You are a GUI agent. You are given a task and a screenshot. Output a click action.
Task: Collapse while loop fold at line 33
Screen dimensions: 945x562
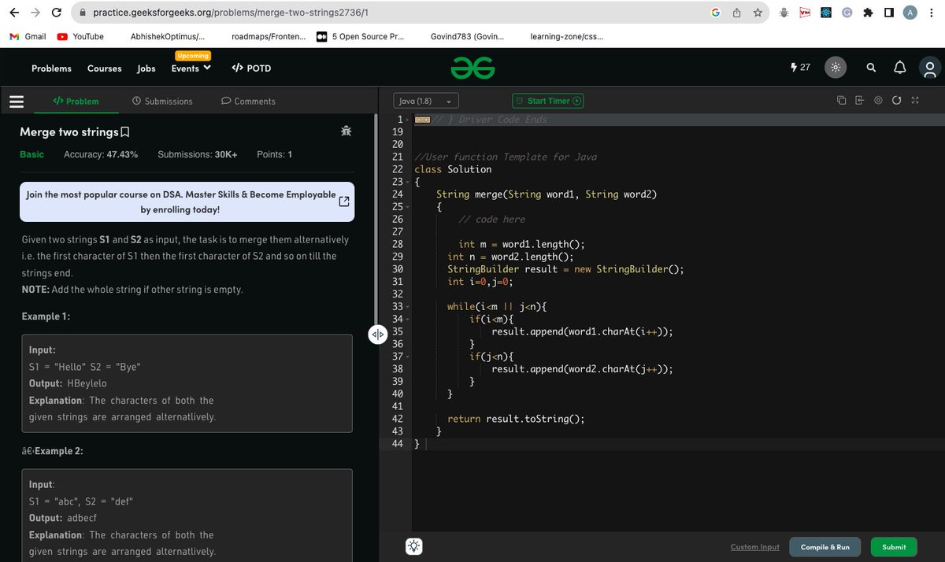pyautogui.click(x=408, y=307)
